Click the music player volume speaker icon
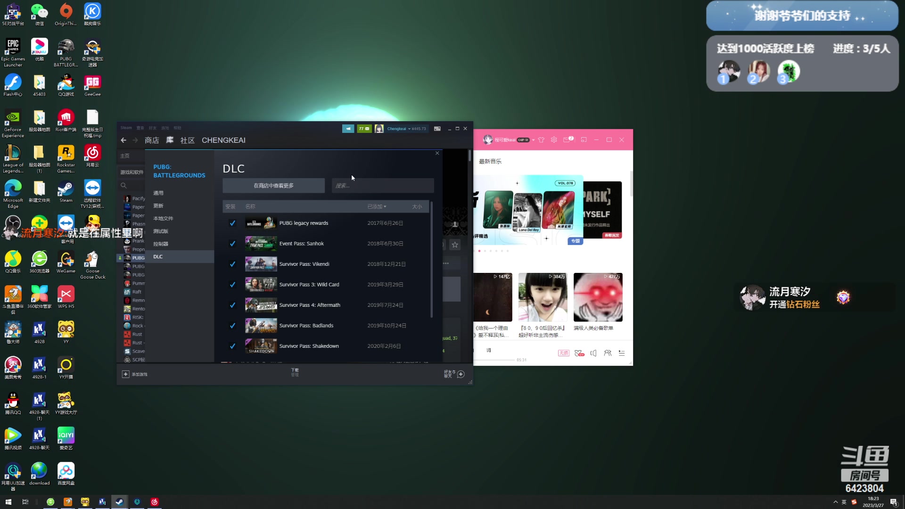This screenshot has width=905, height=509. pyautogui.click(x=593, y=353)
